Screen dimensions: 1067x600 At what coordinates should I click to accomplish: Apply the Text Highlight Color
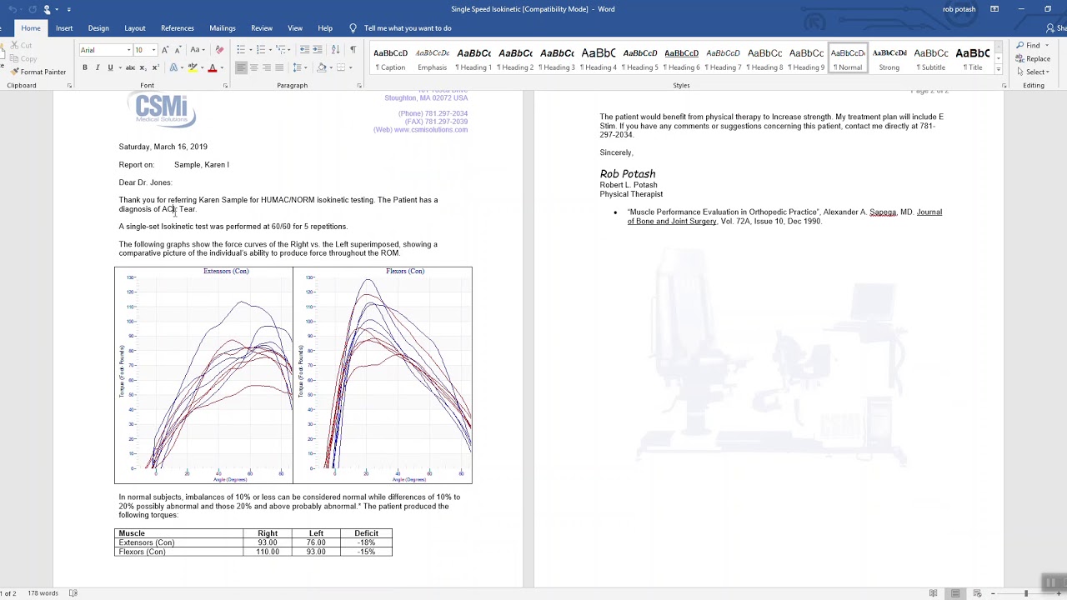tap(193, 67)
